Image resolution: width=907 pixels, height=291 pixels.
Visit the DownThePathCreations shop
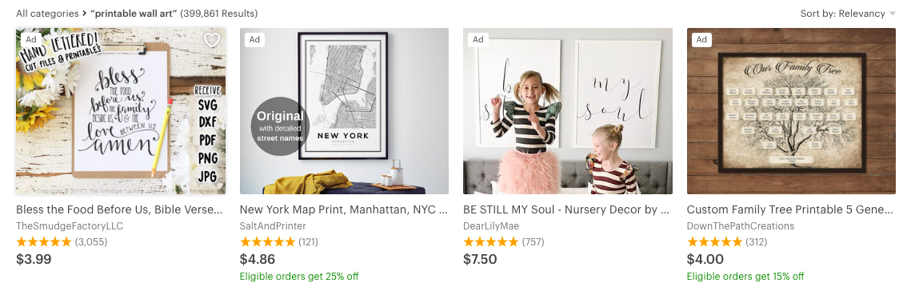pyautogui.click(x=741, y=226)
